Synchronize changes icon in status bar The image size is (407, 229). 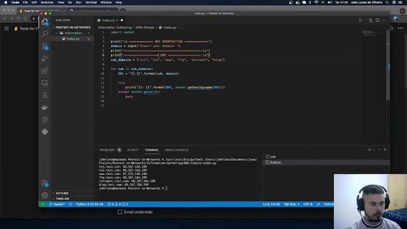point(71,204)
